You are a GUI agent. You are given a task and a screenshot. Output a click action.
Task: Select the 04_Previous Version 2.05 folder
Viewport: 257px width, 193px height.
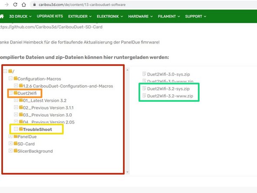click(x=49, y=122)
